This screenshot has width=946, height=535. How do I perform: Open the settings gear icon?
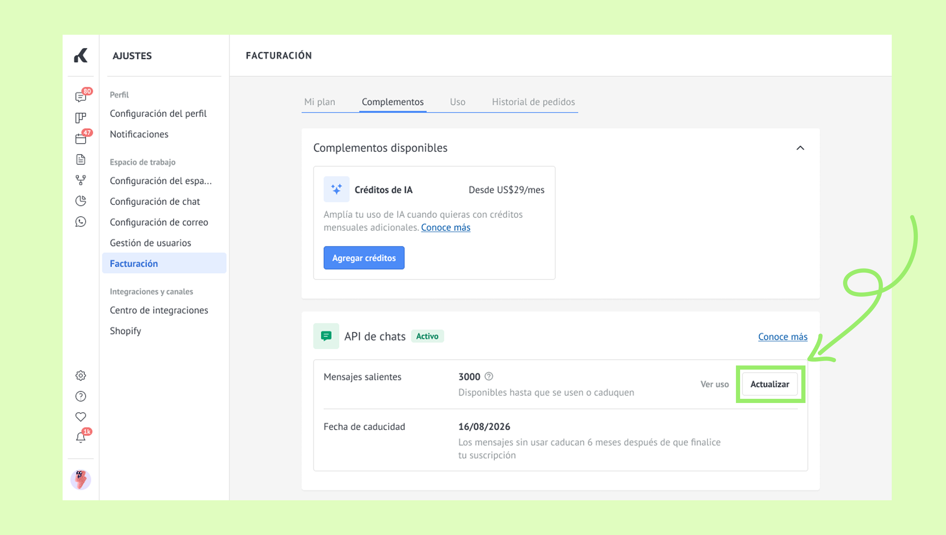pos(81,376)
